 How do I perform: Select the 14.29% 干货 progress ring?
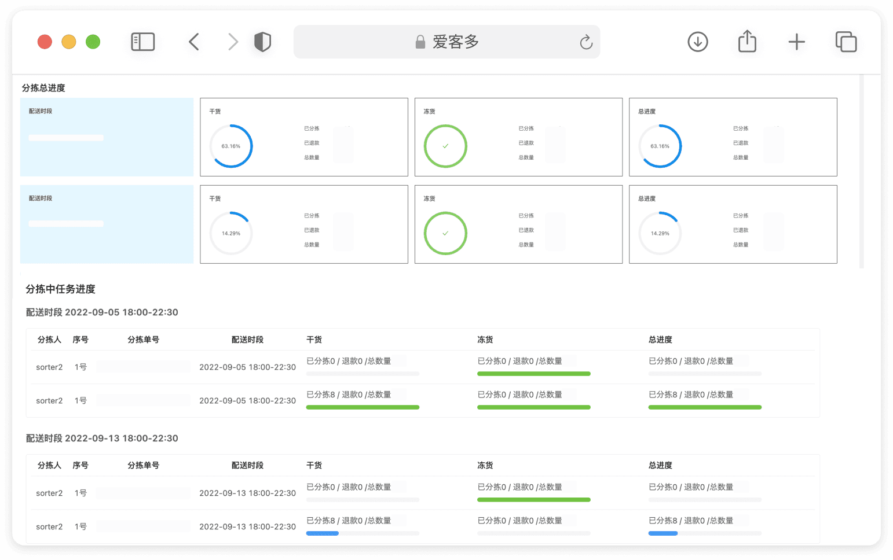[x=231, y=233]
